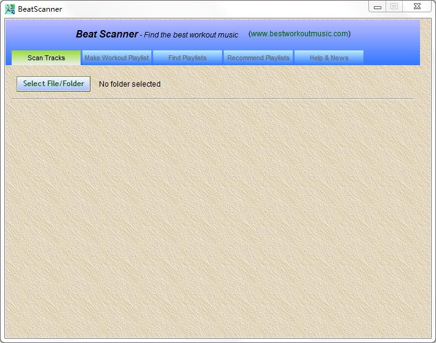The image size is (436, 343).
Task: Open the Help & News tab
Action: (329, 58)
